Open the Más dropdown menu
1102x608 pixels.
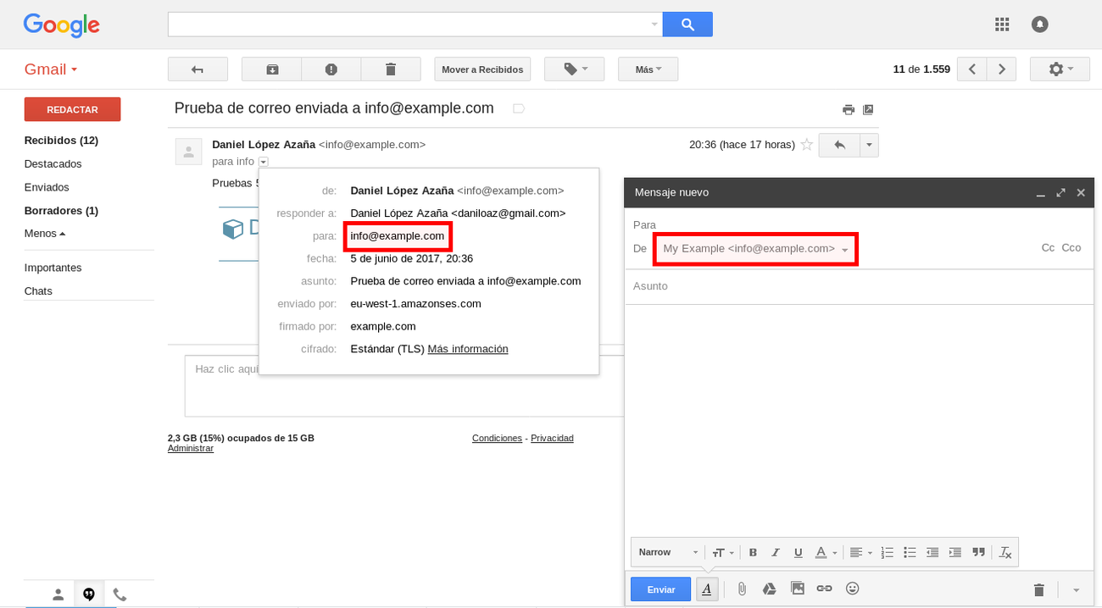point(648,69)
